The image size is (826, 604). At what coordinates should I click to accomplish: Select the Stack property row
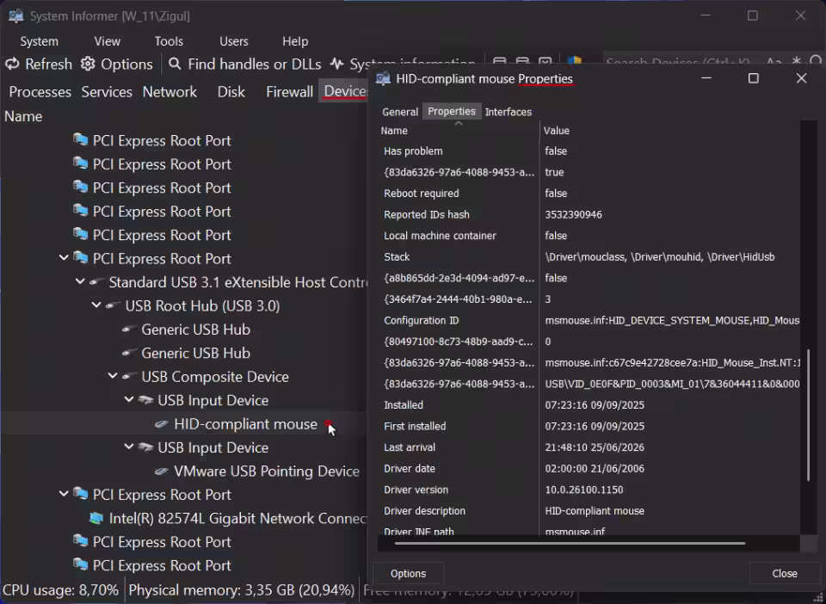tap(589, 257)
